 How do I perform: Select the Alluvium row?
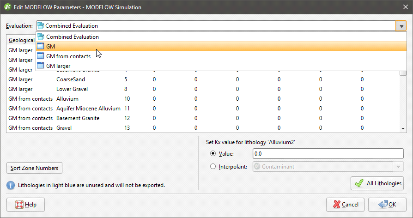203,99
